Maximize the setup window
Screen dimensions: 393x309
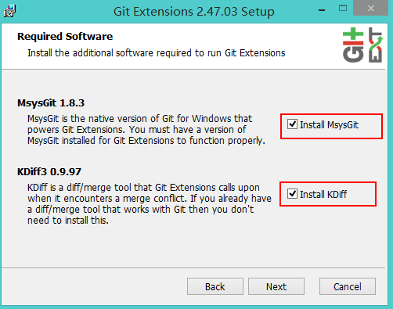coord(343,9)
